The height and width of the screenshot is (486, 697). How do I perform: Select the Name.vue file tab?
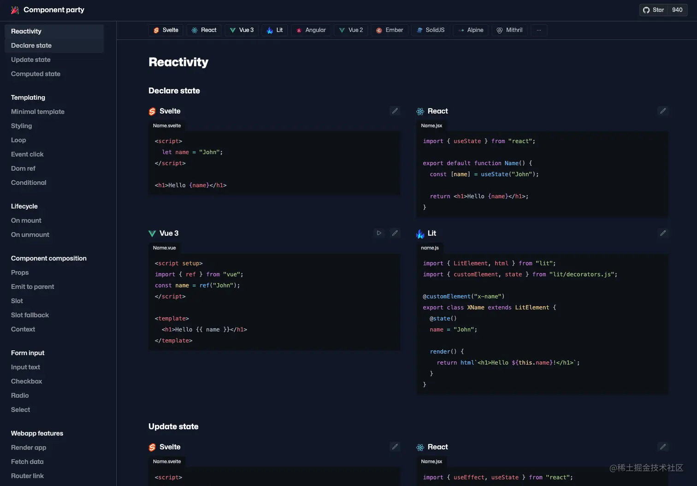tap(165, 248)
